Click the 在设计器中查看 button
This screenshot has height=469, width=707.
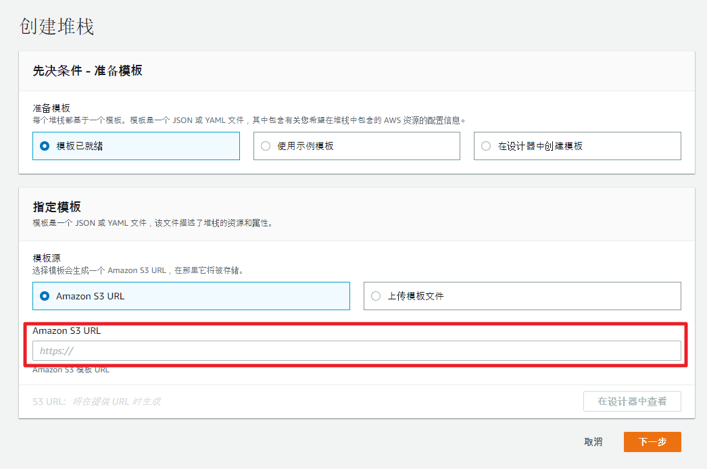(x=632, y=401)
